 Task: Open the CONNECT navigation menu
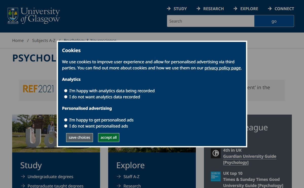(x=284, y=9)
